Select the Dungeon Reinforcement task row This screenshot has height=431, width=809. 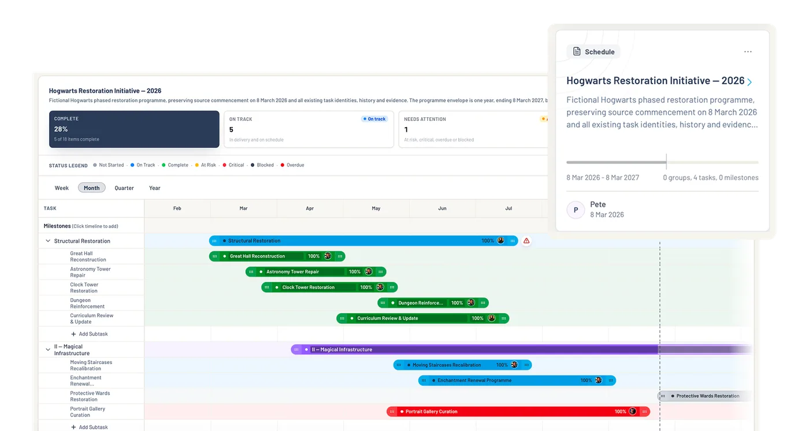tap(91, 303)
